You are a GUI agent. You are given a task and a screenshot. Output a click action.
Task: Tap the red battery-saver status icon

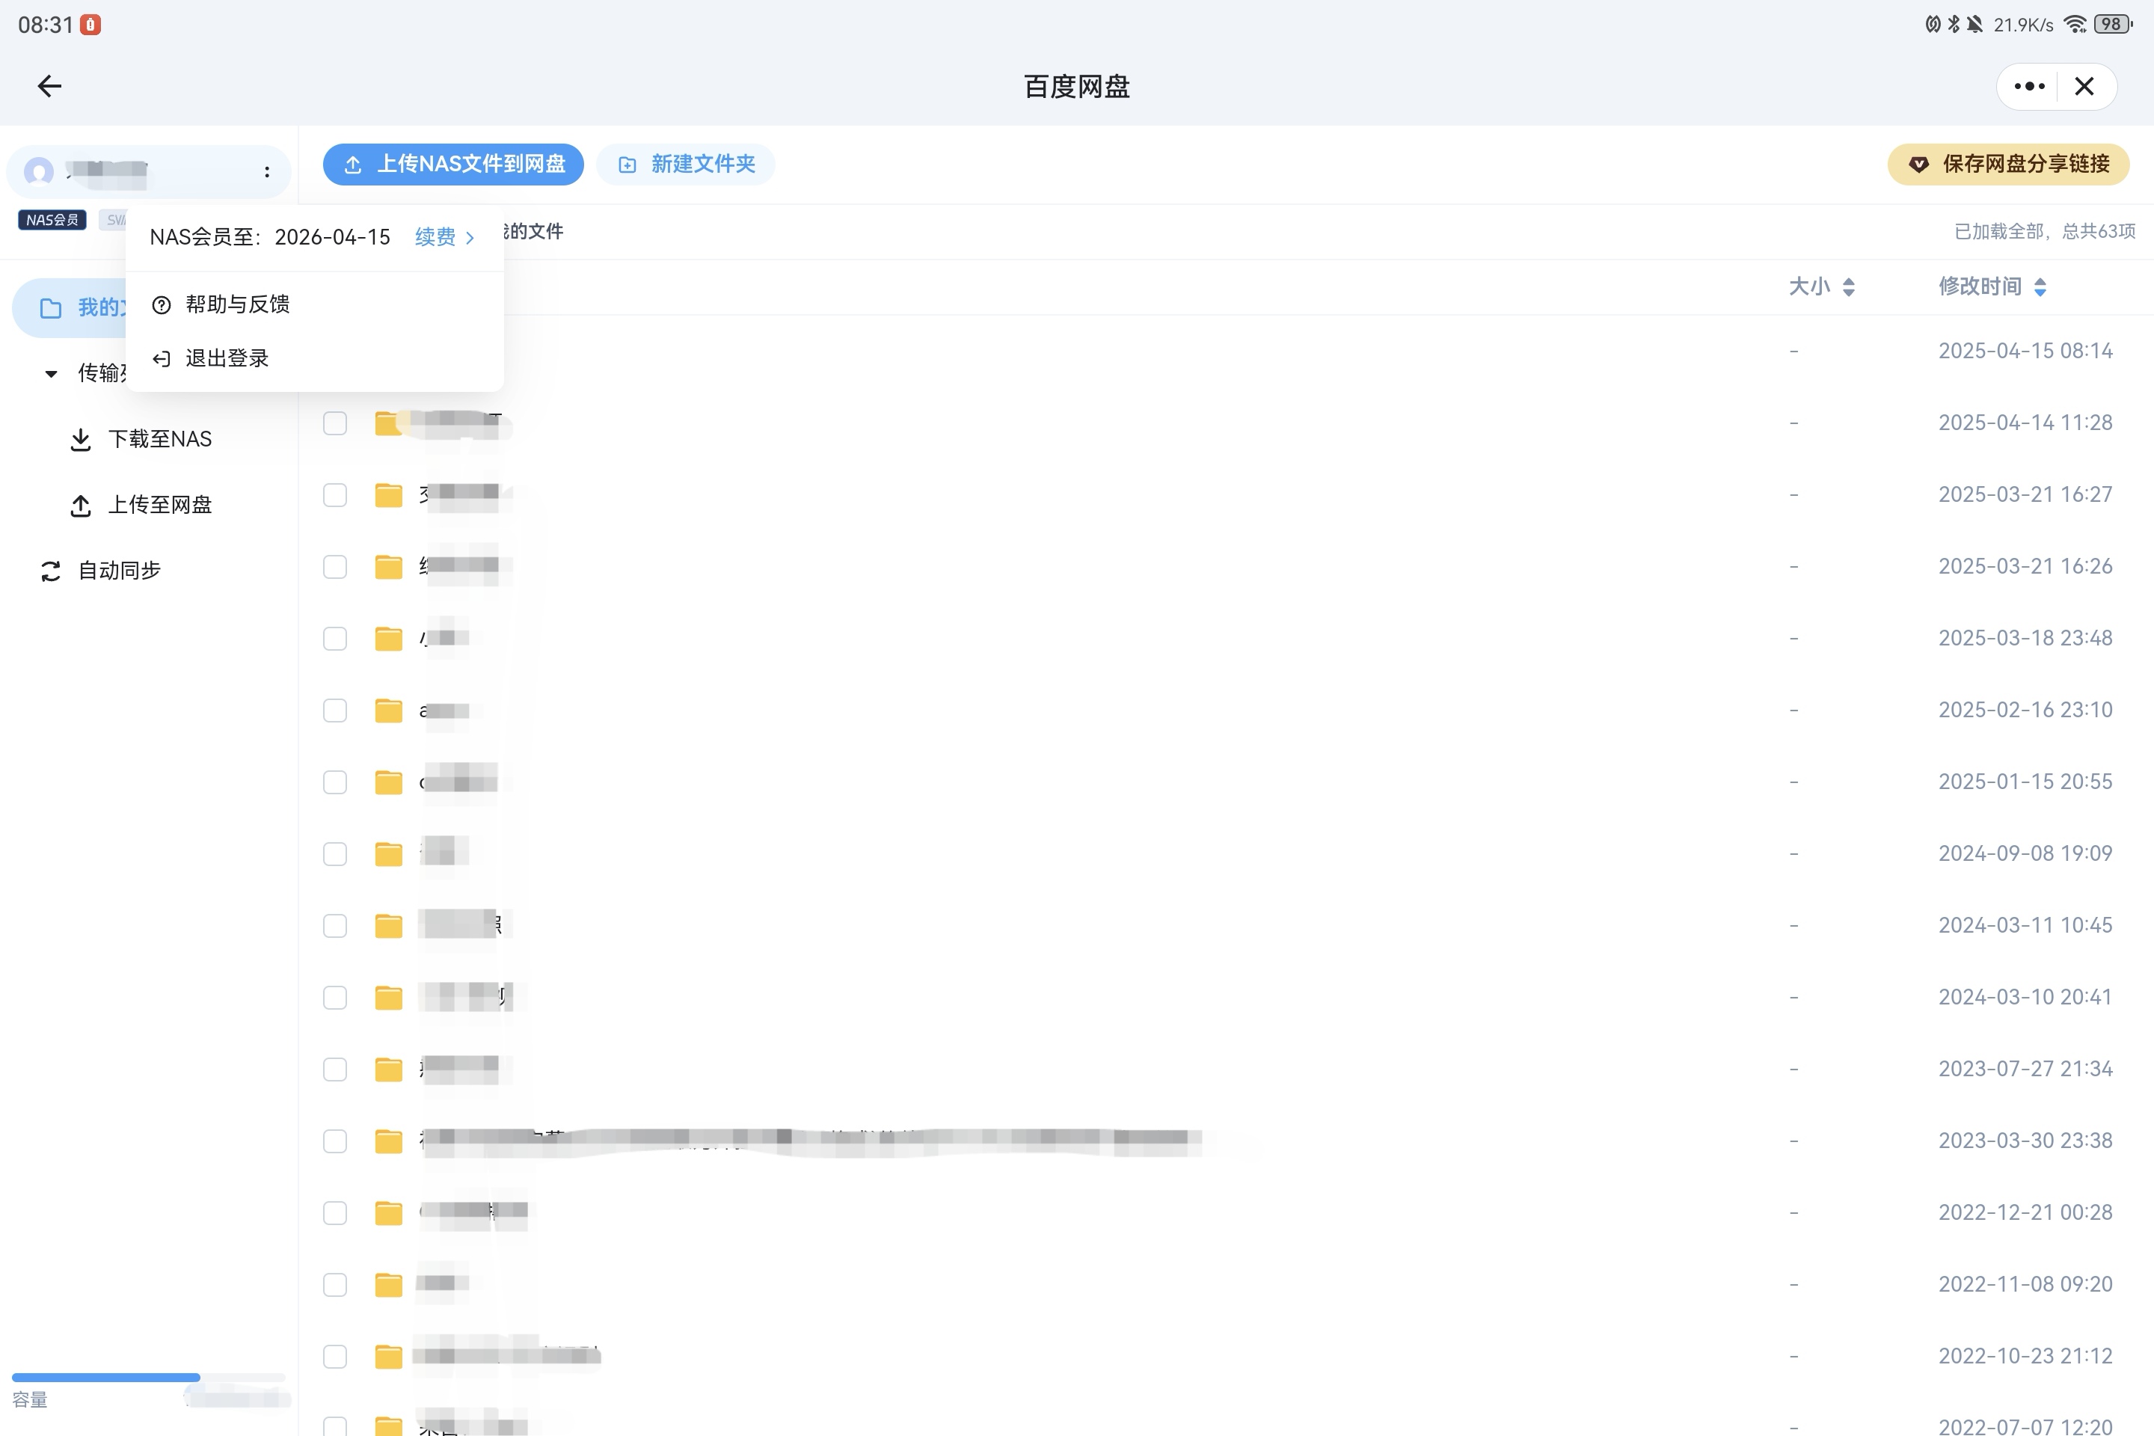[x=90, y=25]
